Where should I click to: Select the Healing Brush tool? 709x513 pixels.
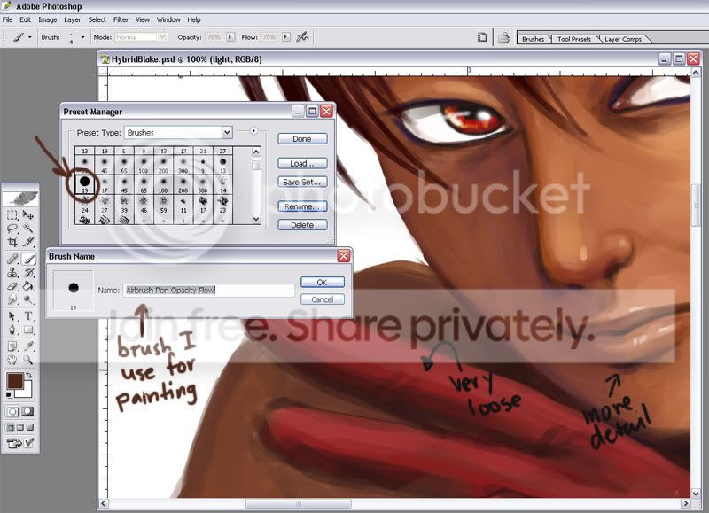point(12,259)
